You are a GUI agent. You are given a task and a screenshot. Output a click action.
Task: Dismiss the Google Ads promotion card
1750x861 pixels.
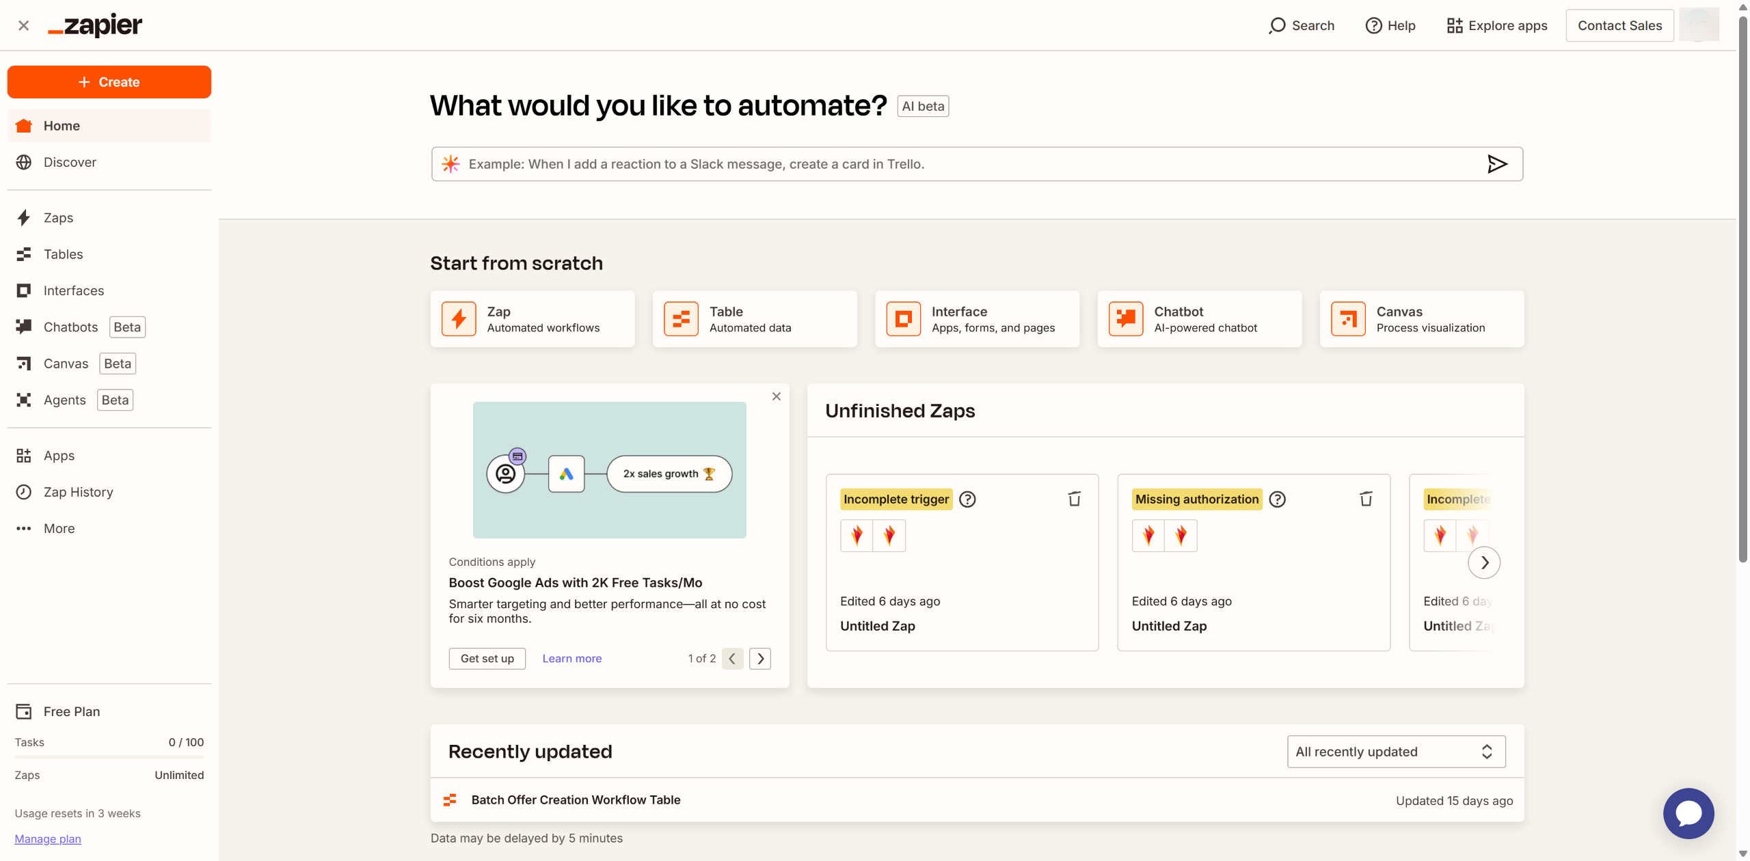[777, 396]
